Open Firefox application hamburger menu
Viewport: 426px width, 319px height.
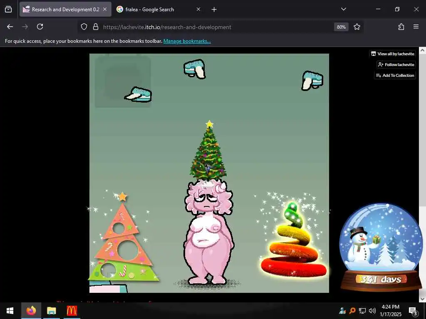[x=416, y=27]
